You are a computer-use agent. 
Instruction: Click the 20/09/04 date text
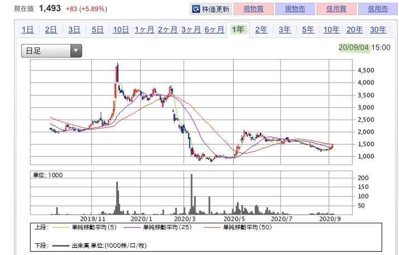(353, 47)
